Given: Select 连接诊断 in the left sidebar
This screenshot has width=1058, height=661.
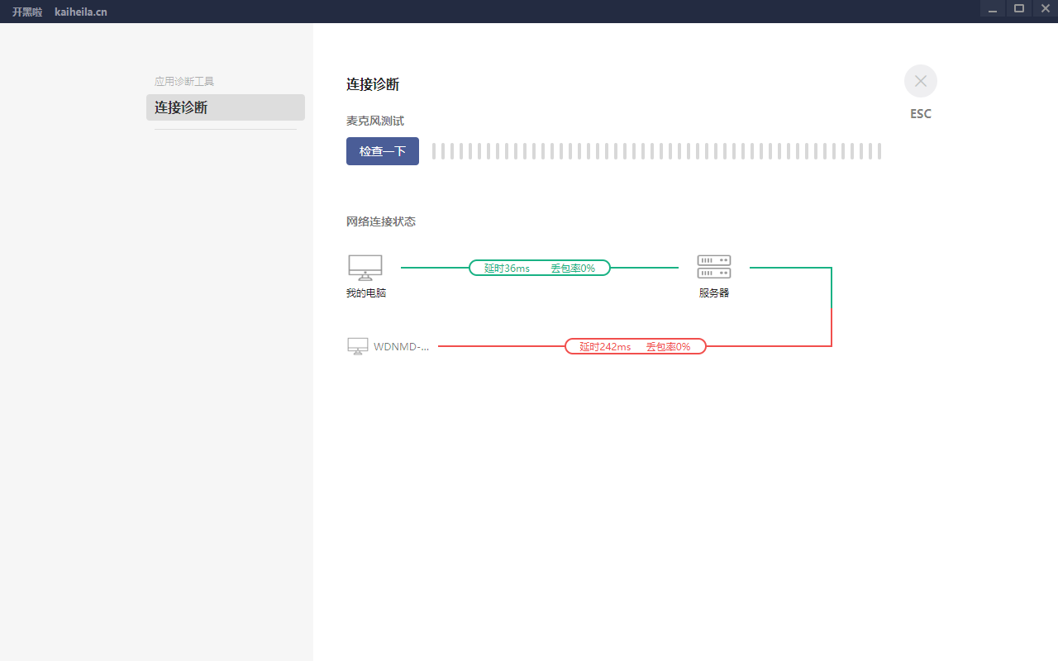Looking at the screenshot, I should click(225, 107).
